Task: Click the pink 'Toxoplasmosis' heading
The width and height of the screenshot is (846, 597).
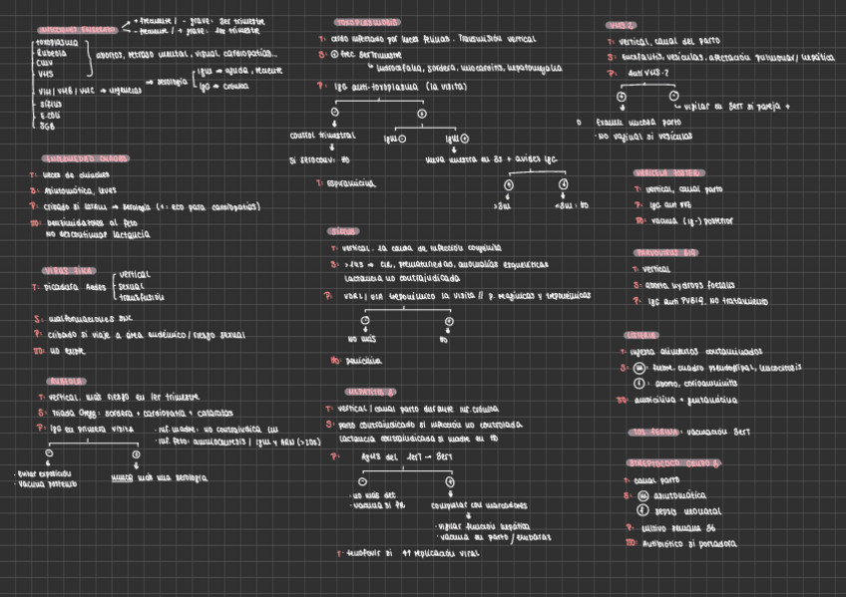Action: (367, 23)
